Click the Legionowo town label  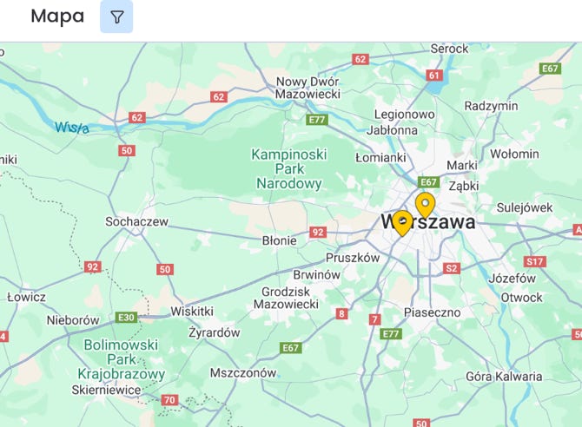tap(404, 115)
